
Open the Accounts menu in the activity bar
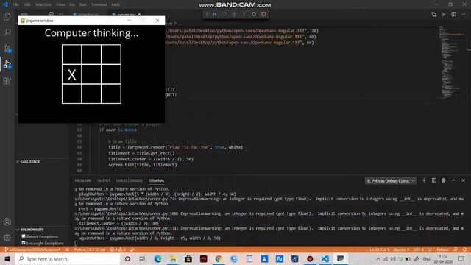[x=7, y=222]
